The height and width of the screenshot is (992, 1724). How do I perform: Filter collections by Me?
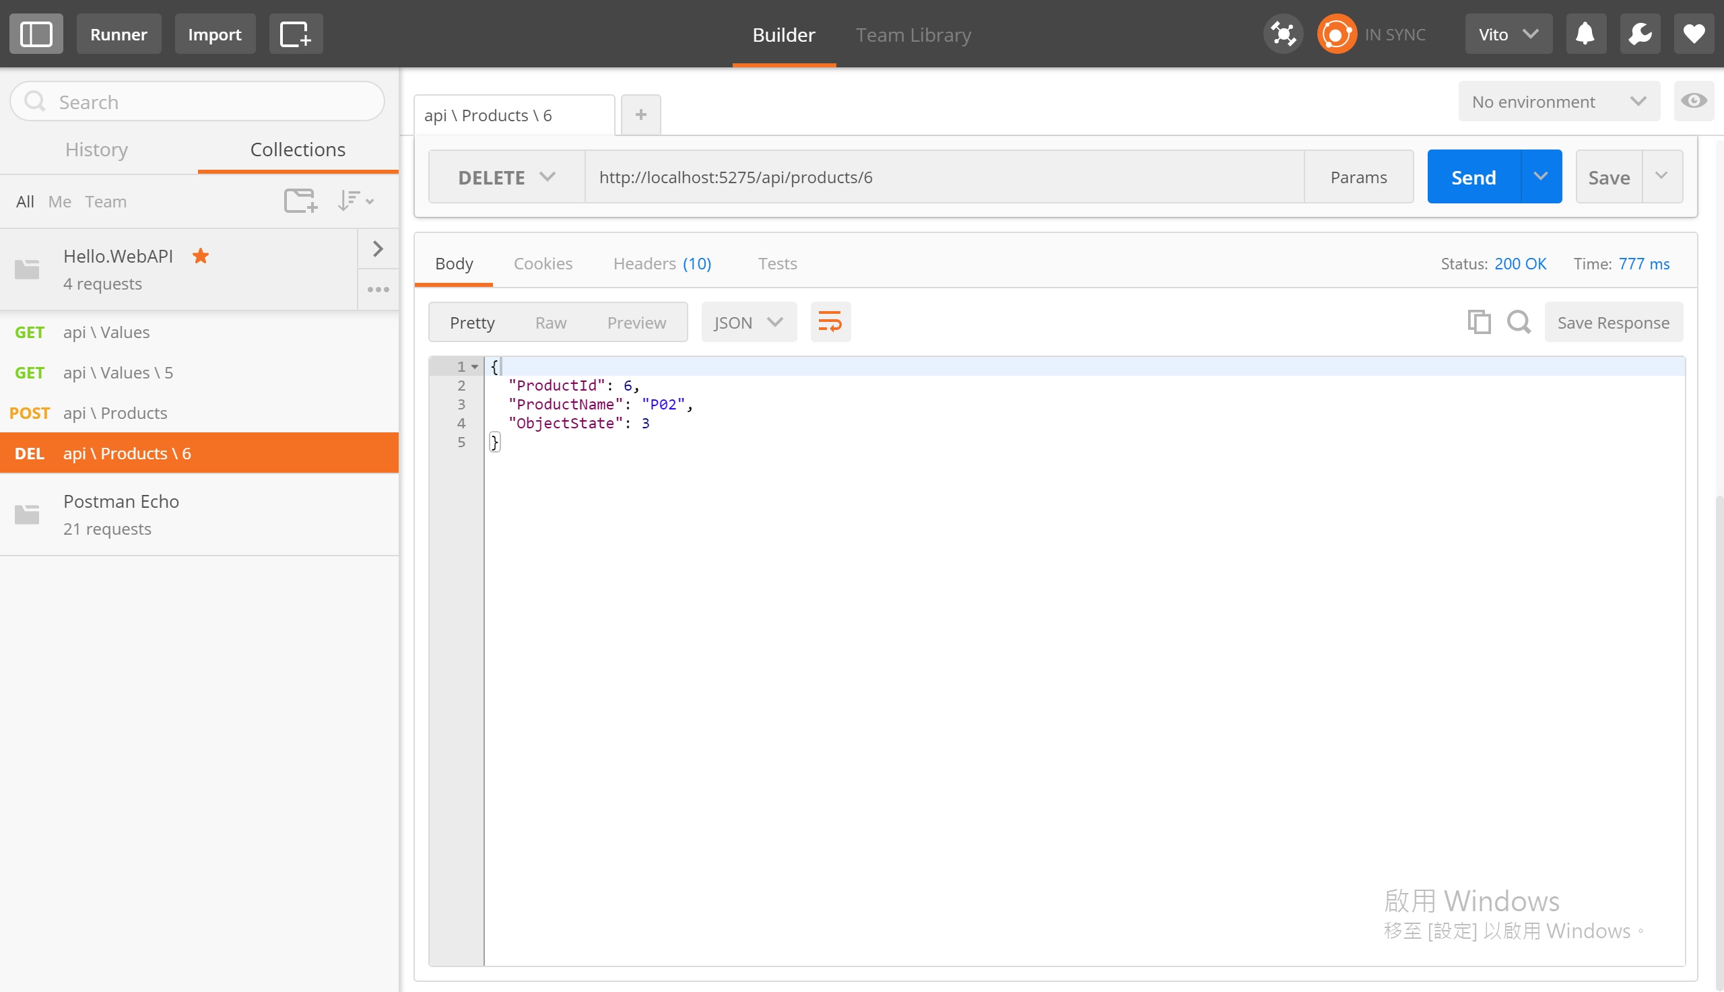pos(60,201)
